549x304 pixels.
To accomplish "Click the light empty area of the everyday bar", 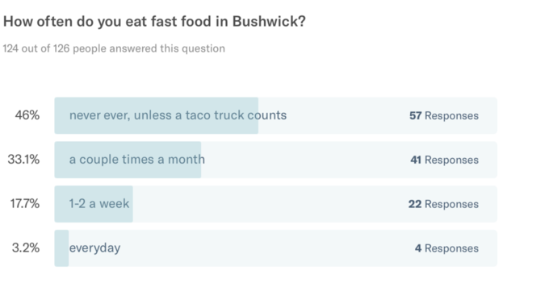I will [x=266, y=248].
